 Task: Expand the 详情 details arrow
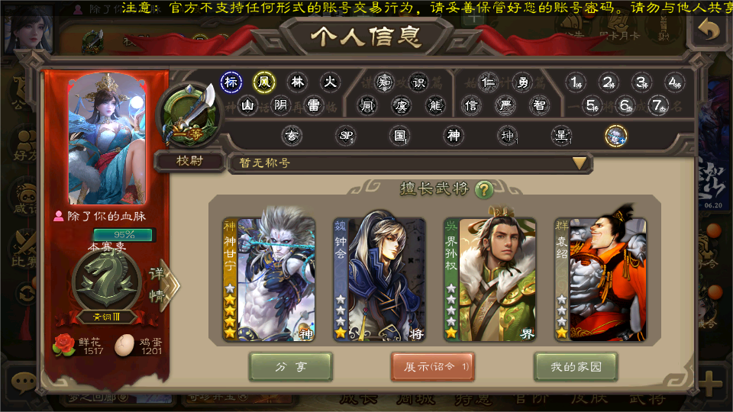point(163,285)
